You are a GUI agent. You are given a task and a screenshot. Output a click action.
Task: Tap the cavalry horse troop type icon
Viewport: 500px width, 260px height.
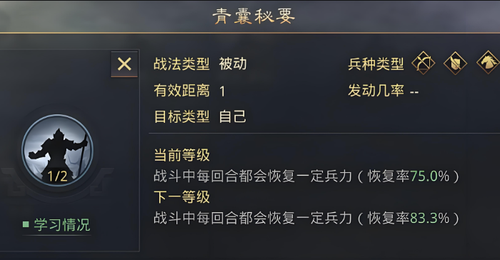pyautogui.click(x=488, y=62)
